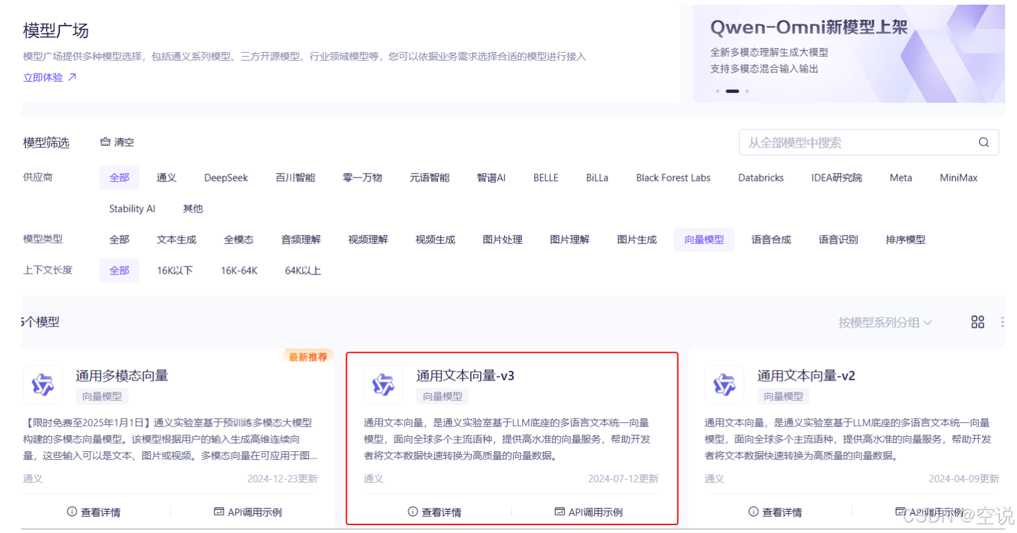Select 全部 in 供应商 filter
Viewport: 1017px width, 533px height.
pos(119,177)
